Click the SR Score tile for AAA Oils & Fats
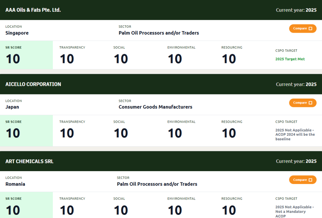This screenshot has height=218, width=322. [26, 55]
